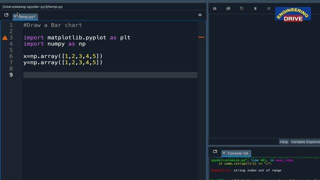Switch to the Variable Explorer tab
The height and width of the screenshot is (180, 320).
pos(305,142)
